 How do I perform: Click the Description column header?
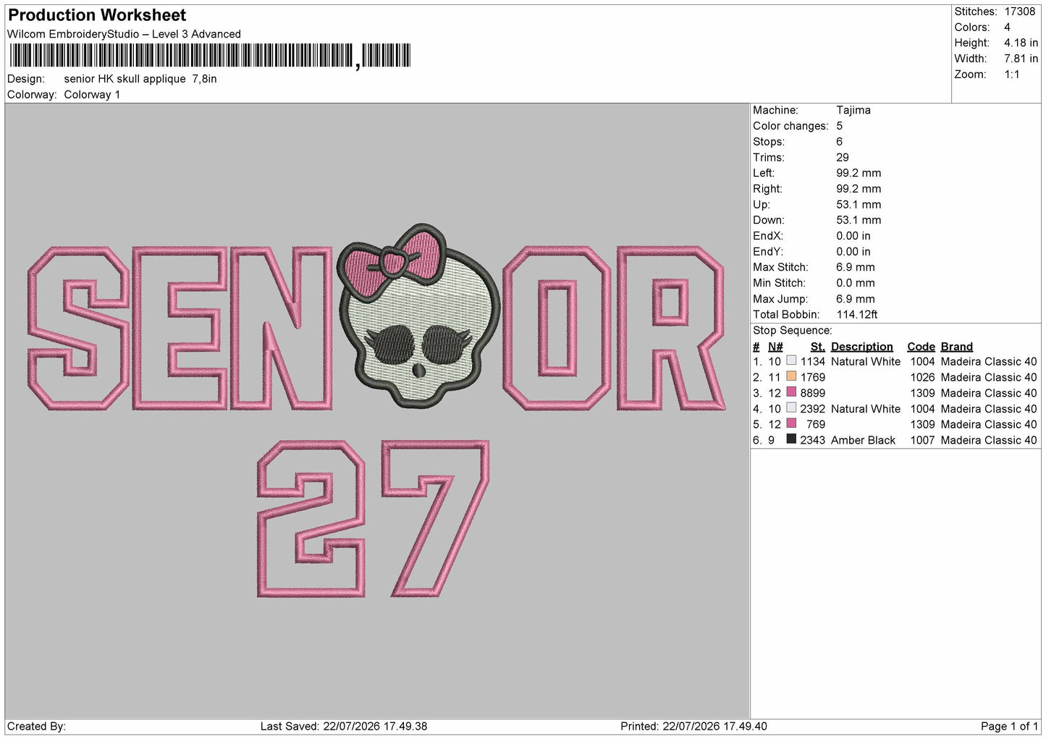(x=861, y=347)
